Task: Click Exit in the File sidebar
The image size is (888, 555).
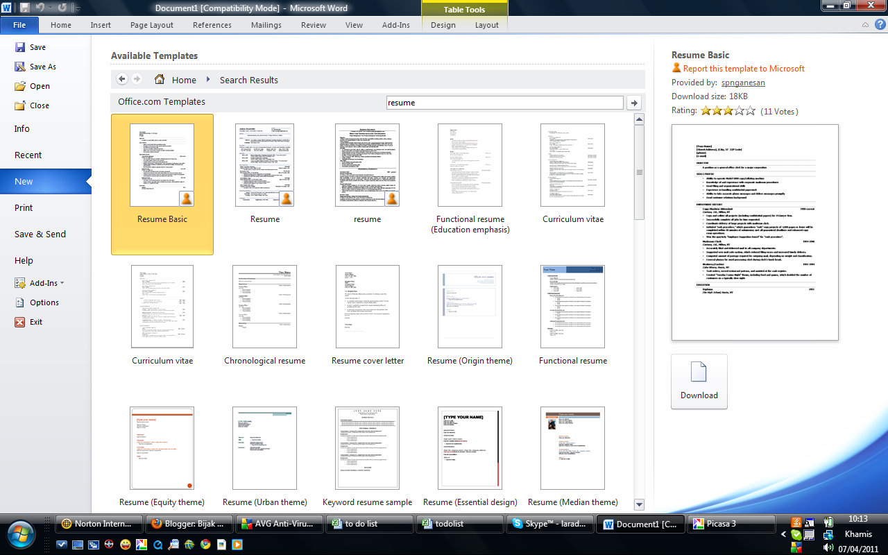Action: (x=28, y=322)
